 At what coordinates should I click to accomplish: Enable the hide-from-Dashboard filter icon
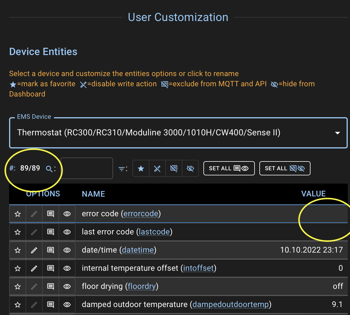tap(190, 168)
